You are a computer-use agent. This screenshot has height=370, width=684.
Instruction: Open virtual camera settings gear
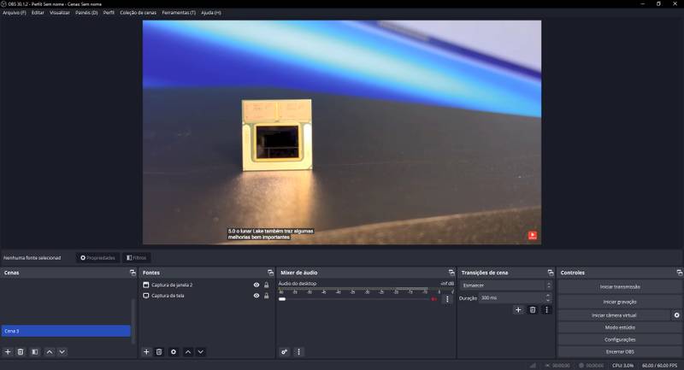(676, 315)
